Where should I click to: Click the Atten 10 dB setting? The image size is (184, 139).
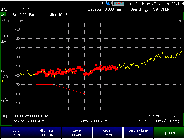(58, 15)
